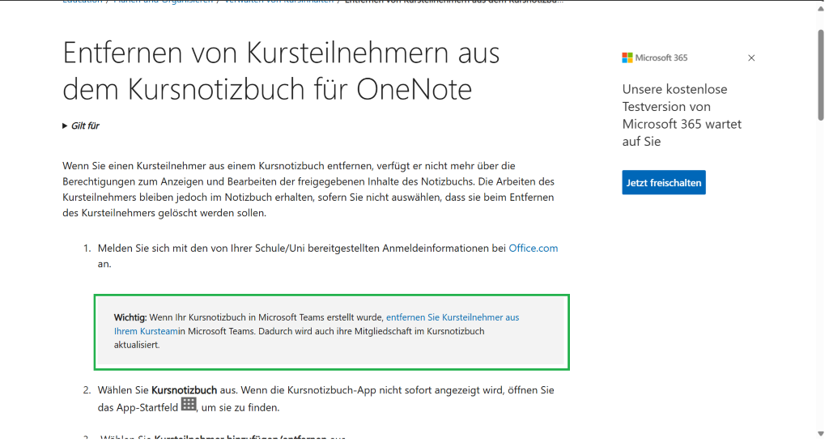829x442 pixels.
Task: Click the "Jetzt freischalten" button
Action: 664,182
